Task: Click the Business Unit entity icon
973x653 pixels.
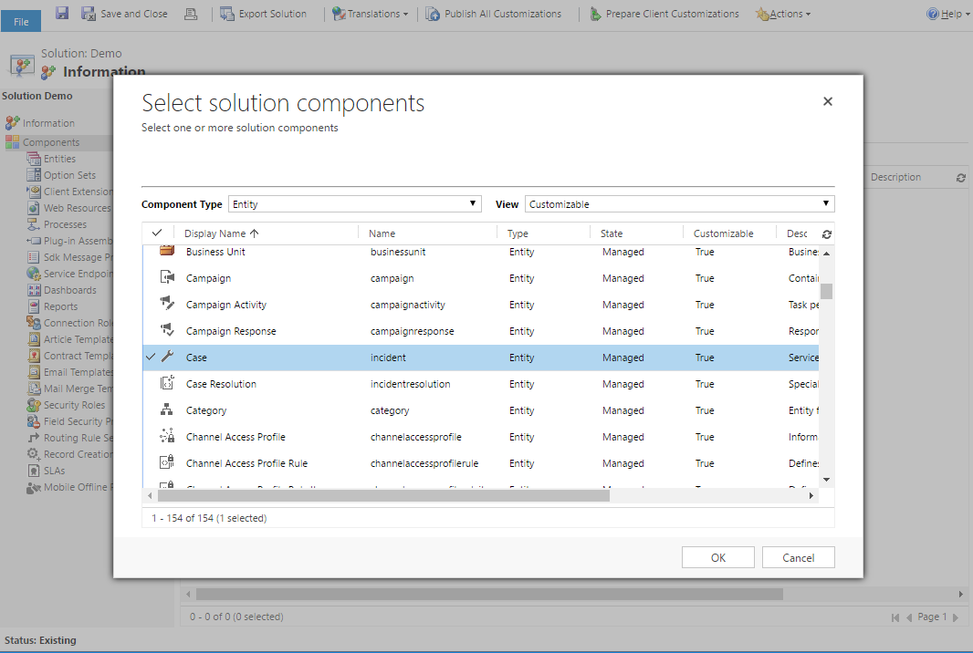Action: 167,251
